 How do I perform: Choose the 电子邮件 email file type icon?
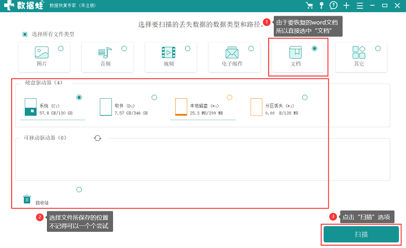(232, 53)
